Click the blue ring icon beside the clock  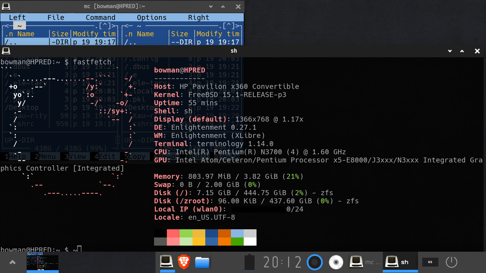pyautogui.click(x=315, y=262)
